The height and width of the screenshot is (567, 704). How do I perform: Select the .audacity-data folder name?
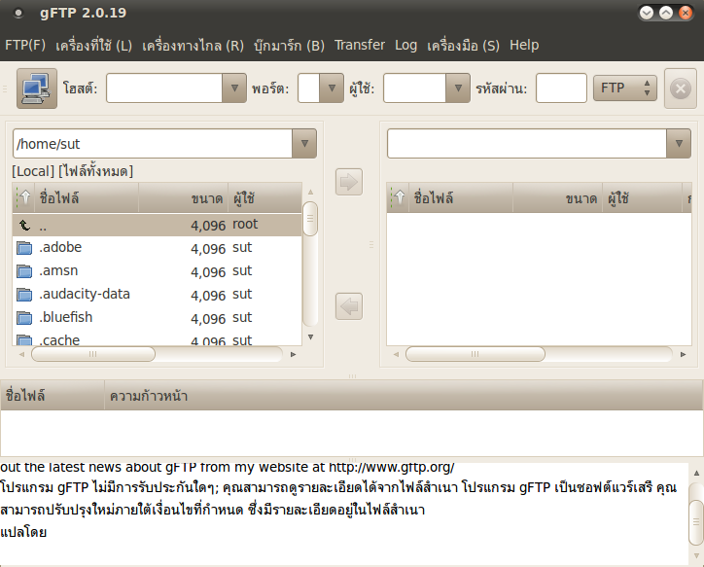(85, 294)
